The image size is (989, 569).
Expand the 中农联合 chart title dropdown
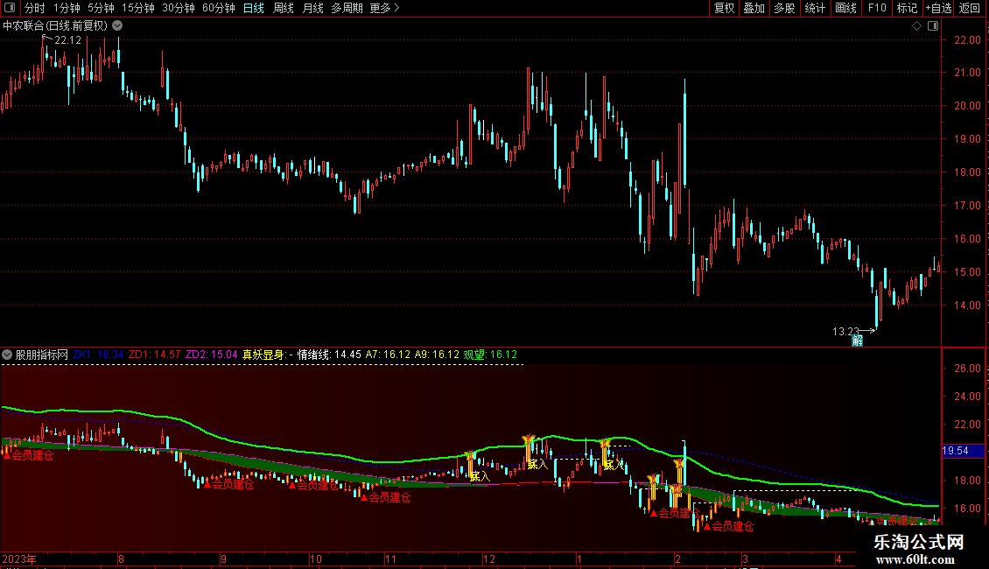point(117,26)
